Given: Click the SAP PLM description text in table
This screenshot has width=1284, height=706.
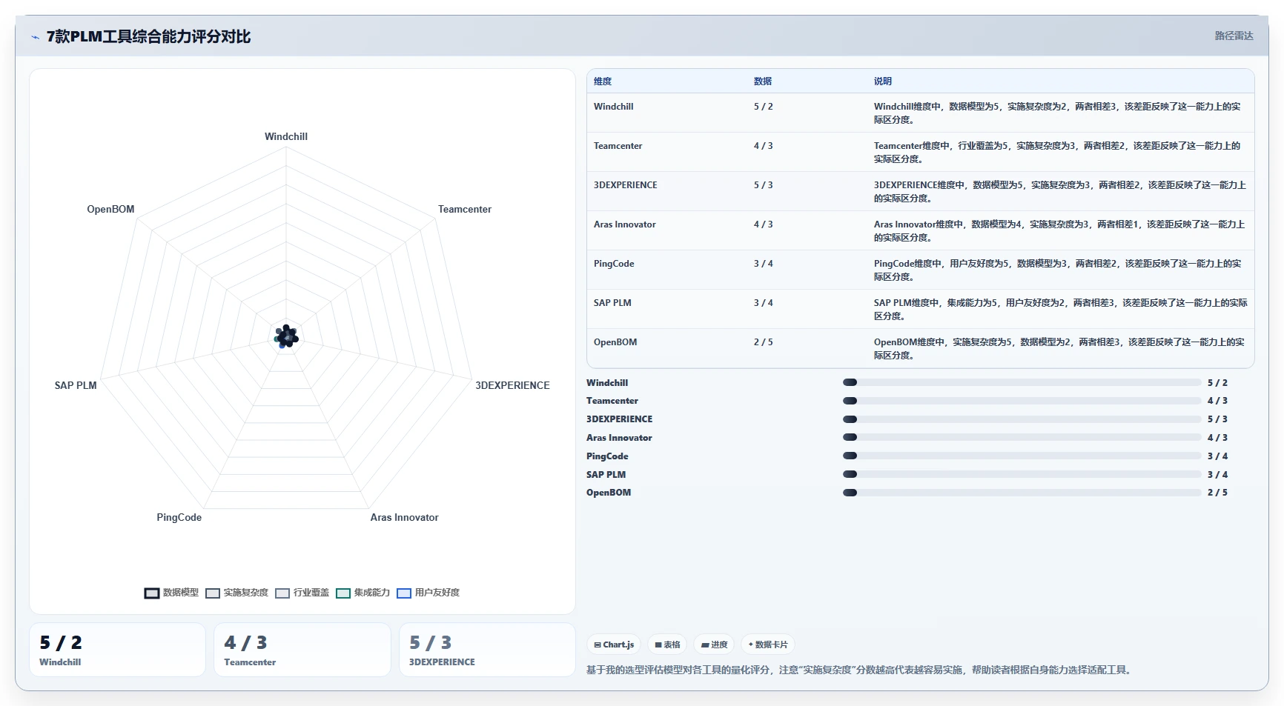Looking at the screenshot, I should [1060, 310].
